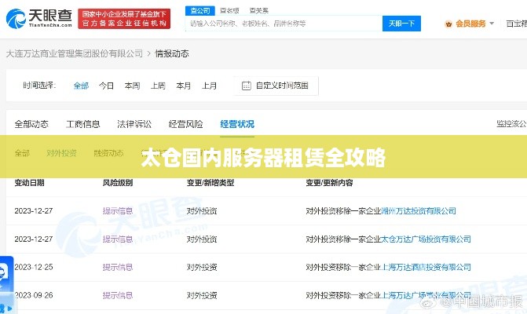Open 上海万达酒店投资有限公司 company link
This screenshot has width=527, height=314.
(426, 268)
